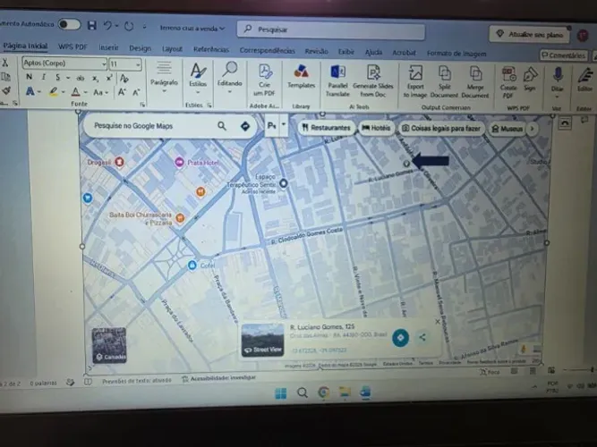The image size is (597, 447).
Task: Open the underline style dropdown arrow
Action: pyautogui.click(x=68, y=78)
